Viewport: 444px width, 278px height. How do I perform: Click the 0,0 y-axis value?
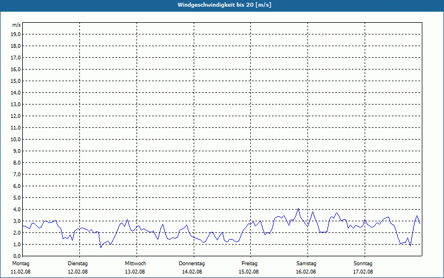click(17, 256)
